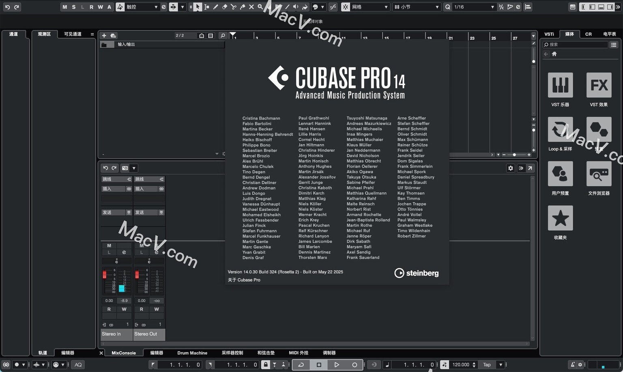623x372 pixels.
Task: Open MixConsole snapshot dropdown arrow
Action: click(134, 168)
